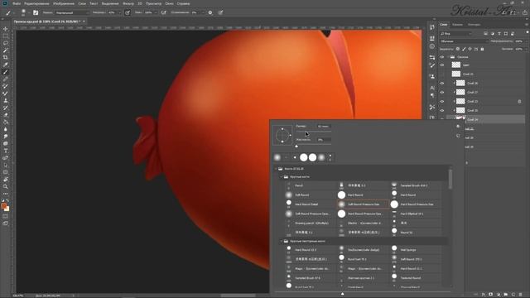Click the foreground color swatch
Image resolution: width=530 pixels, height=298 pixels.
click(x=3, y=206)
